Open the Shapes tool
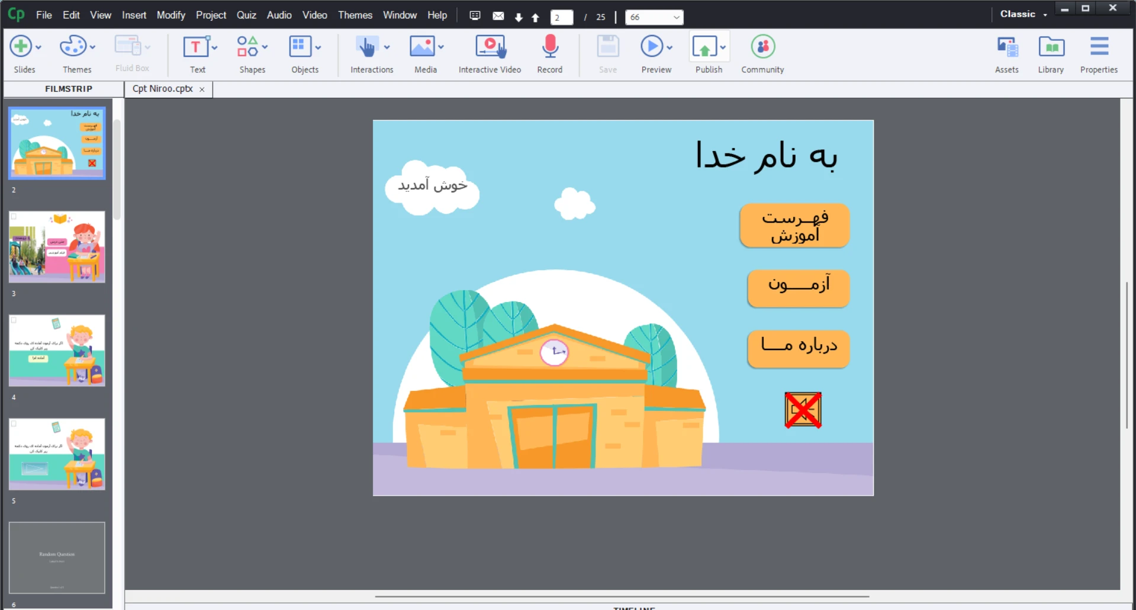 tap(247, 47)
